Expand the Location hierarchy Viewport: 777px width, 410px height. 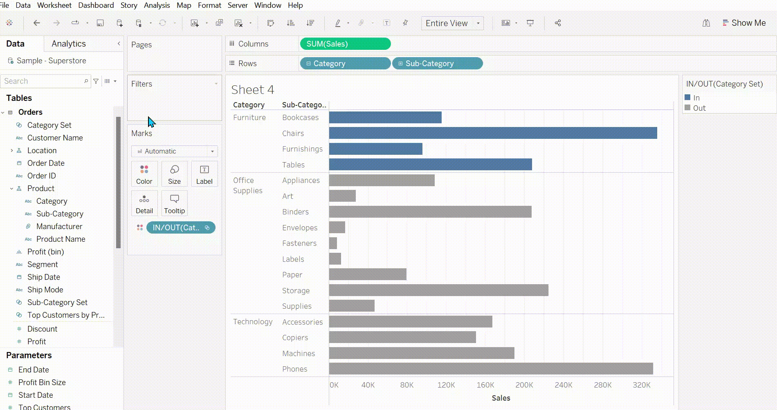[11, 151]
